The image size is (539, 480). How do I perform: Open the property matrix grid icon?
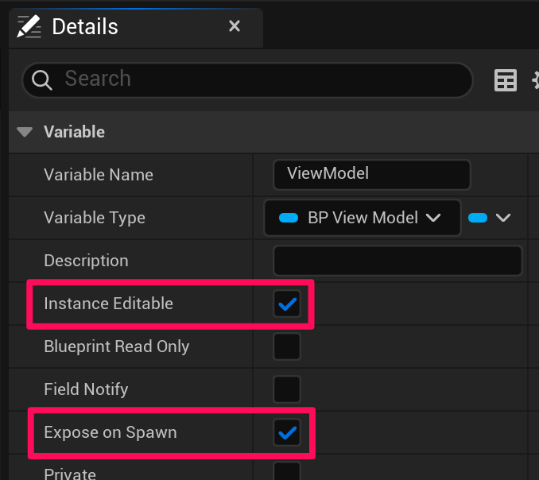[x=506, y=80]
